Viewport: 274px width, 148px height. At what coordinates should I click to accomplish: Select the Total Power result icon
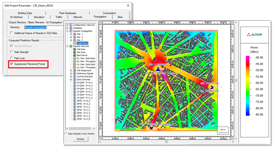(x=75, y=43)
